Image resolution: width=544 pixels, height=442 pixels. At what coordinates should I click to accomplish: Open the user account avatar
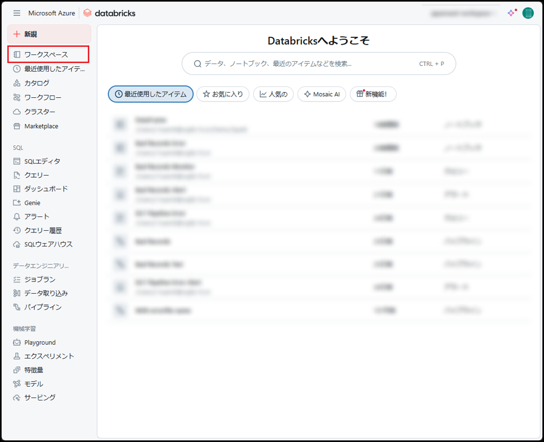(528, 13)
